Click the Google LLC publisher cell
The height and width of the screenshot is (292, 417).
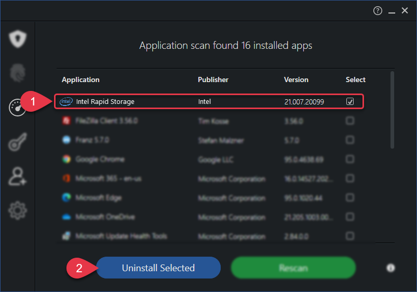216,160
